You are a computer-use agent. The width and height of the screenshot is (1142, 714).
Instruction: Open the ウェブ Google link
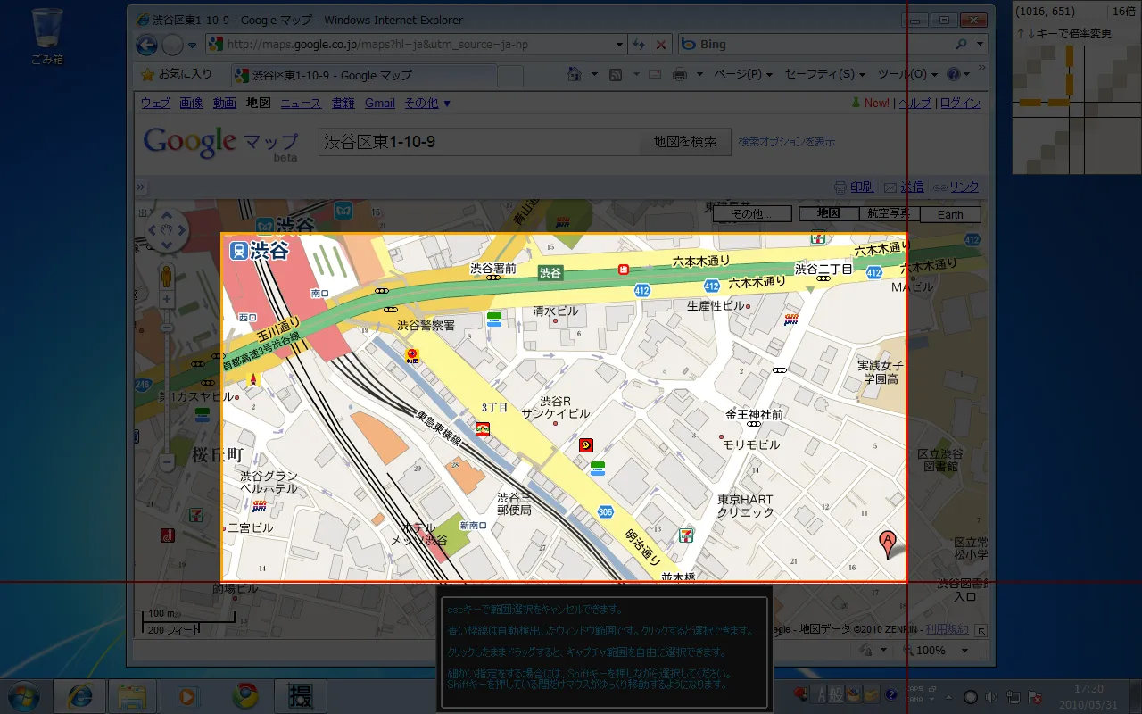pyautogui.click(x=155, y=103)
